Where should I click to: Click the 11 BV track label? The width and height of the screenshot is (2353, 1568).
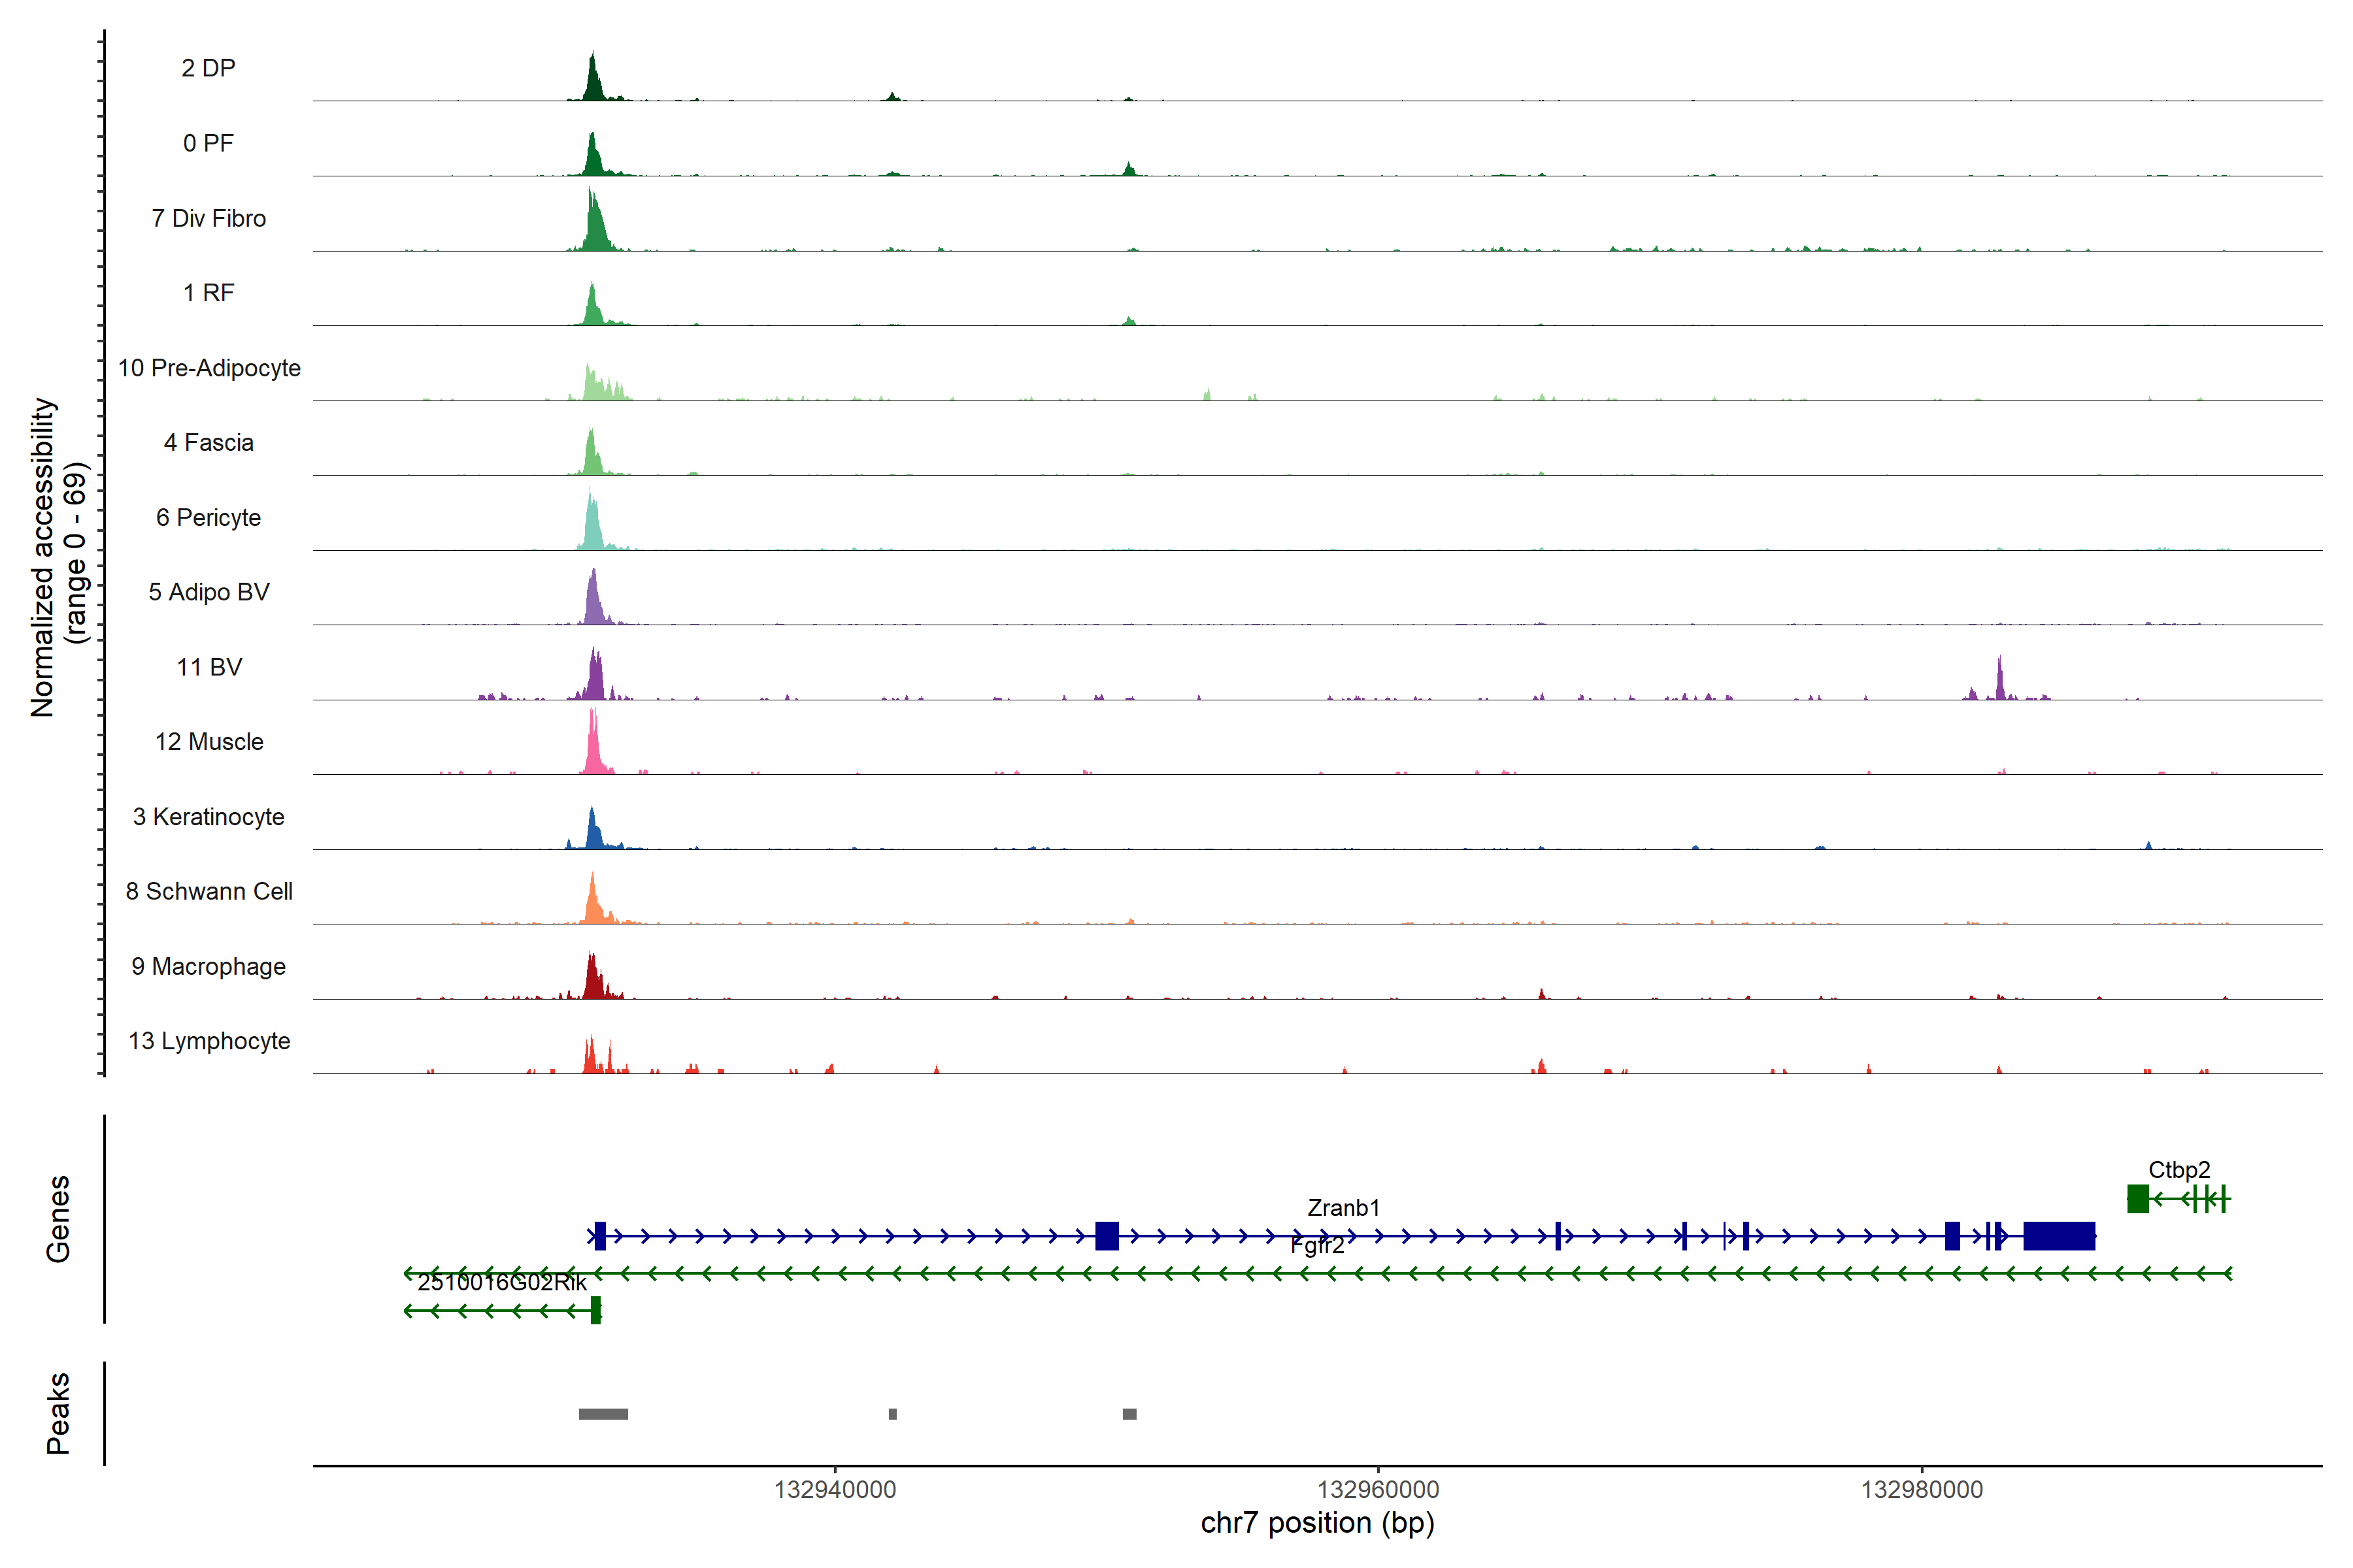click(x=209, y=667)
